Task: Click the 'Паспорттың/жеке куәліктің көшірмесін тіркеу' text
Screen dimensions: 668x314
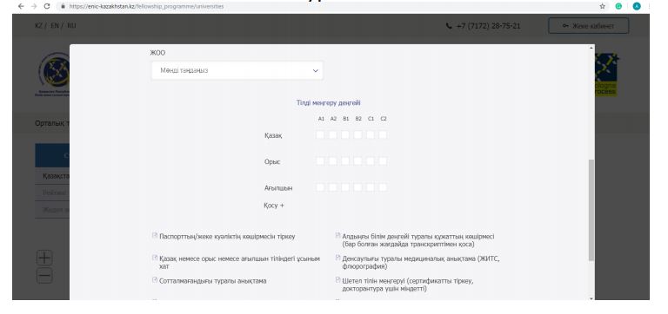Action: [227, 236]
